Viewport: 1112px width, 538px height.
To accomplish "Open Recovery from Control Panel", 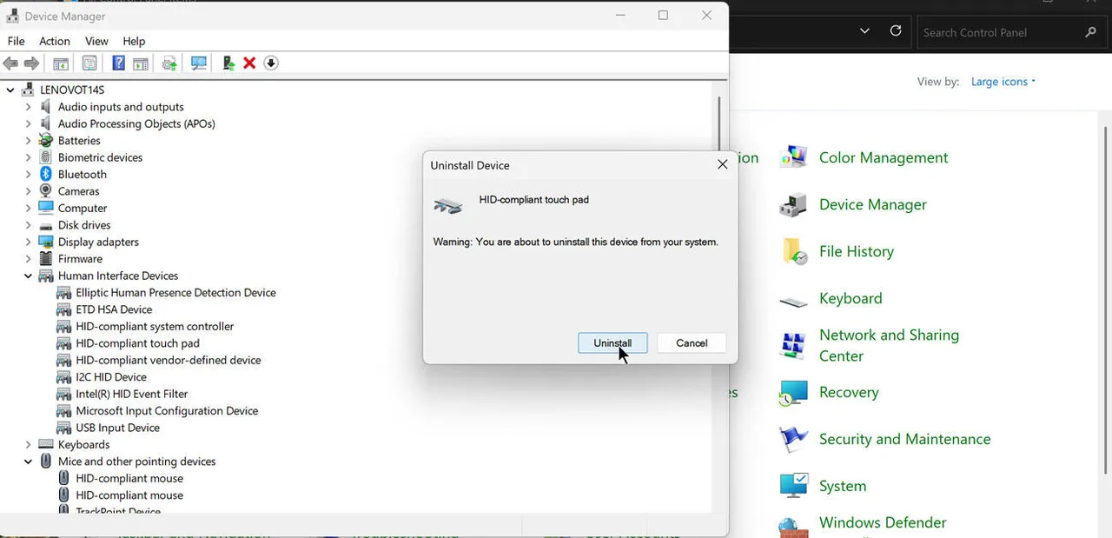I will (x=849, y=392).
